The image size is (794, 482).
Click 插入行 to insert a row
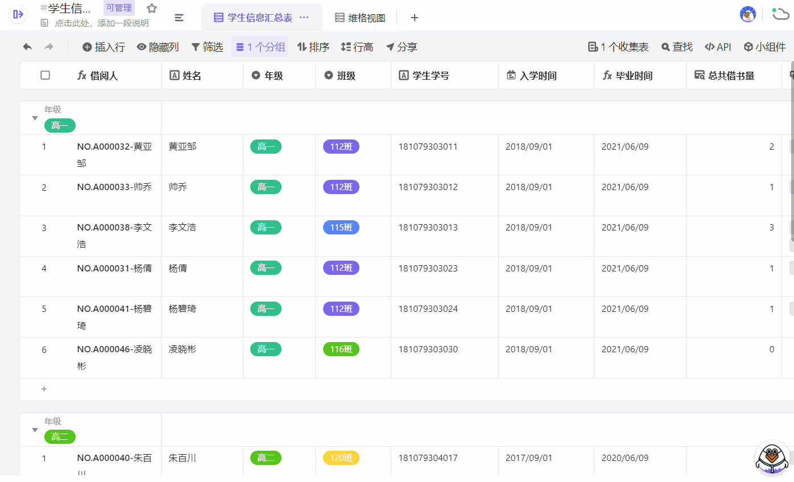click(104, 47)
